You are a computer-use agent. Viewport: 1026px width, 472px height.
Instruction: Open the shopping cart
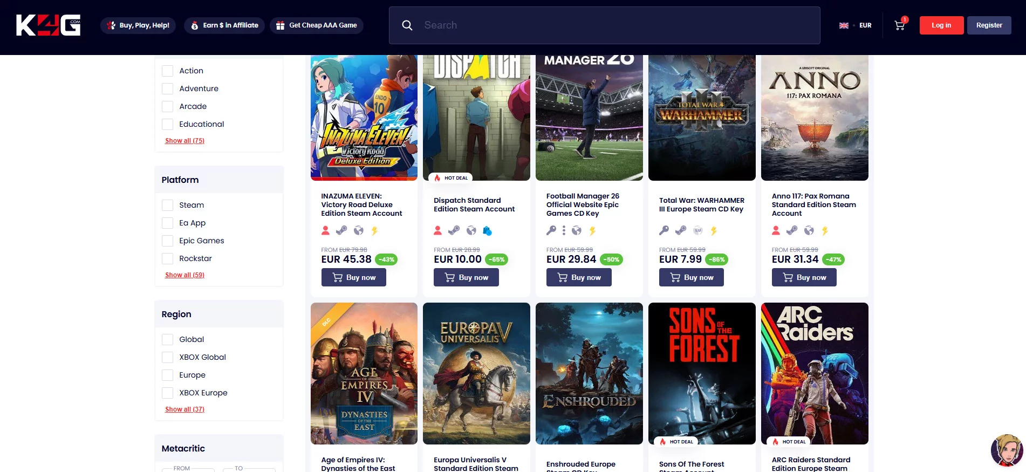(900, 25)
